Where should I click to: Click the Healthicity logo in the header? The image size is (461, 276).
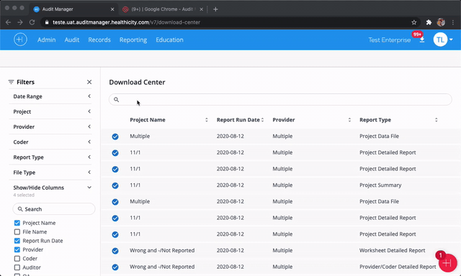[20, 40]
